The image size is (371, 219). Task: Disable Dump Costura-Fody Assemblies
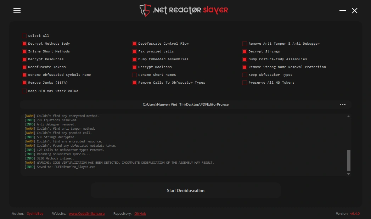[x=244, y=59]
